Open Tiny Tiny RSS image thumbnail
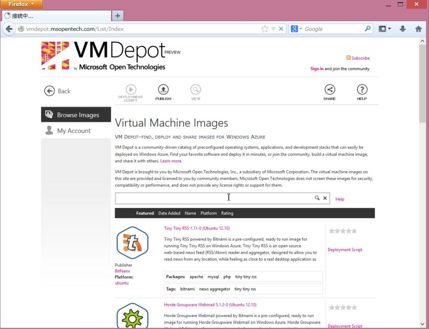This screenshot has height=329, width=429. (x=132, y=243)
